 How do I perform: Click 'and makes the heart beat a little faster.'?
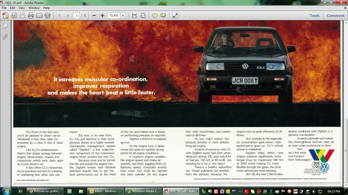tap(101, 92)
